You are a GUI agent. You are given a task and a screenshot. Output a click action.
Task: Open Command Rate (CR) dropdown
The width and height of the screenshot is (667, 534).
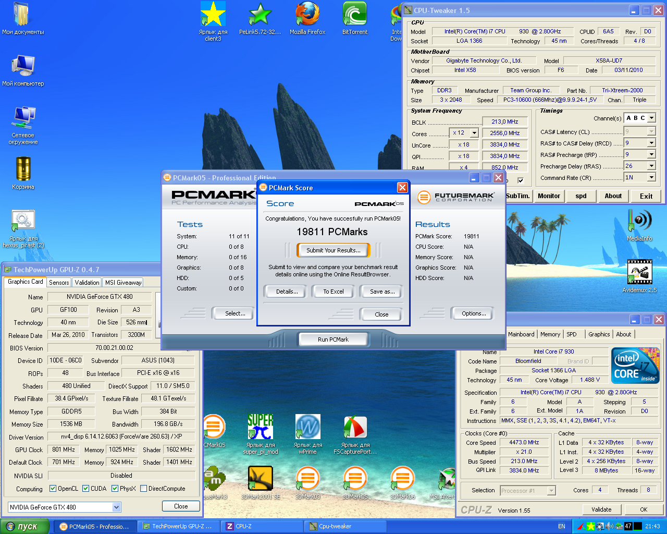pyautogui.click(x=651, y=177)
